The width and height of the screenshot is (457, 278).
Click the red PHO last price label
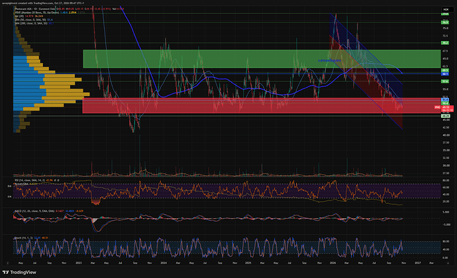pyautogui.click(x=444, y=109)
